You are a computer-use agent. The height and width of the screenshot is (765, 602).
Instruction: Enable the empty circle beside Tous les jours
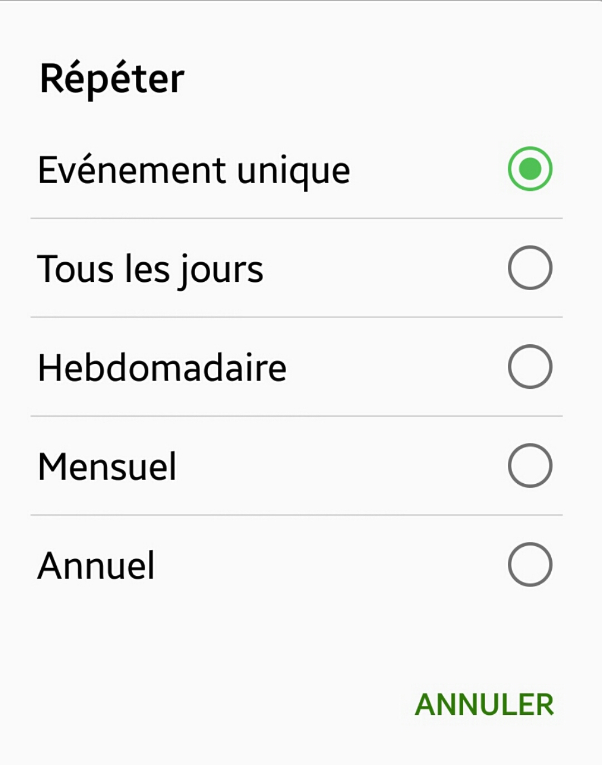[530, 268]
